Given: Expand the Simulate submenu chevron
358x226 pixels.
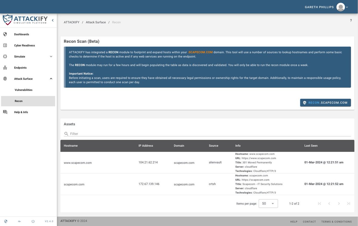Looking at the screenshot, I should [51, 56].
